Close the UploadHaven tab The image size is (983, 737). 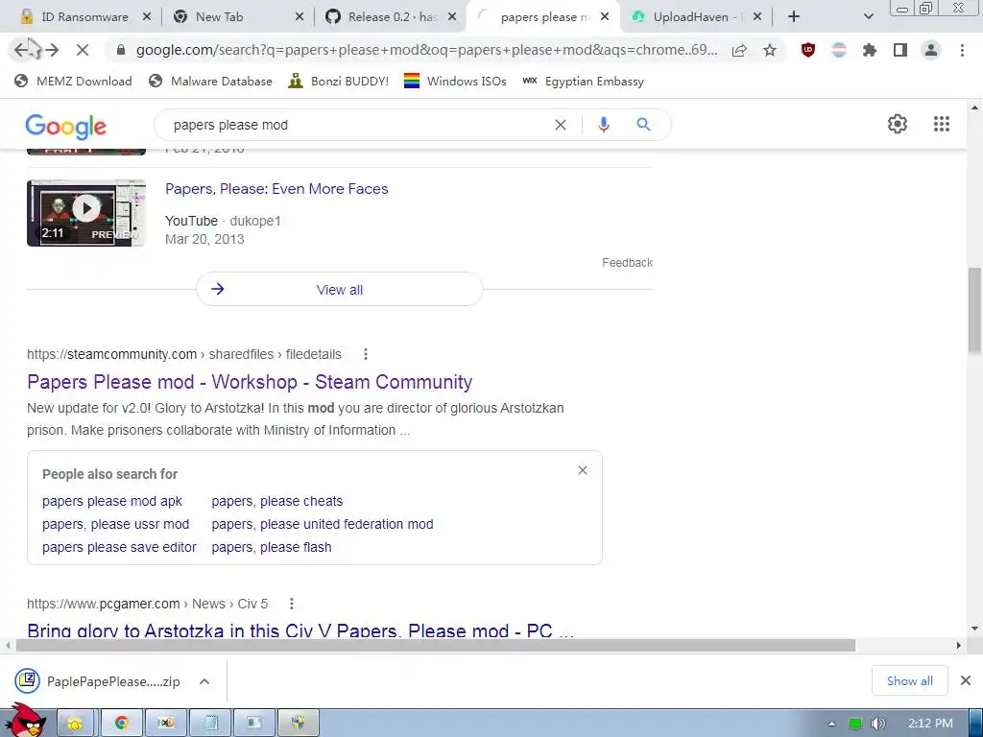point(757,17)
